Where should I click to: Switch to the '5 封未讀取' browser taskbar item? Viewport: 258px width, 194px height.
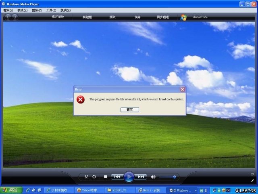(x=59, y=190)
